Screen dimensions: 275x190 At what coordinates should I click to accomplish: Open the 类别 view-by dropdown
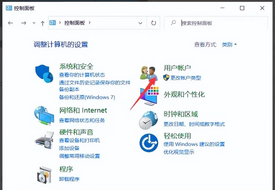[229, 45]
